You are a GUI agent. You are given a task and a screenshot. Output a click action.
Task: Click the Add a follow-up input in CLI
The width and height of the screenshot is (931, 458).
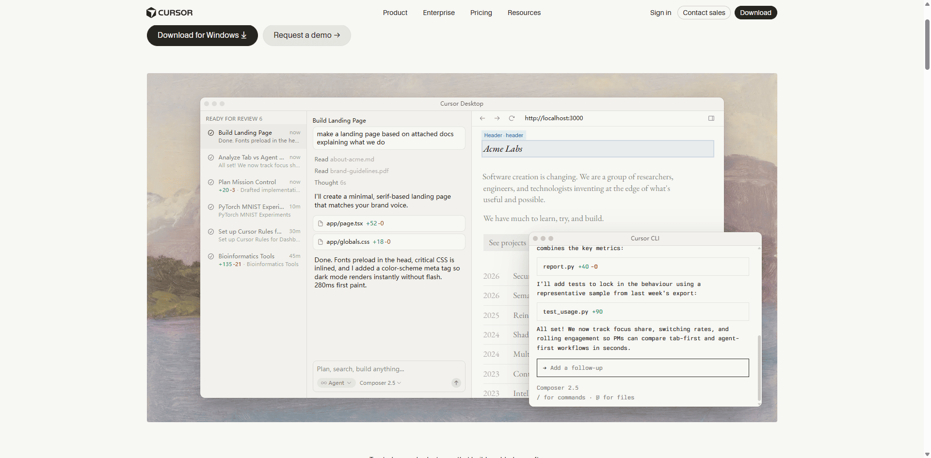click(x=643, y=368)
